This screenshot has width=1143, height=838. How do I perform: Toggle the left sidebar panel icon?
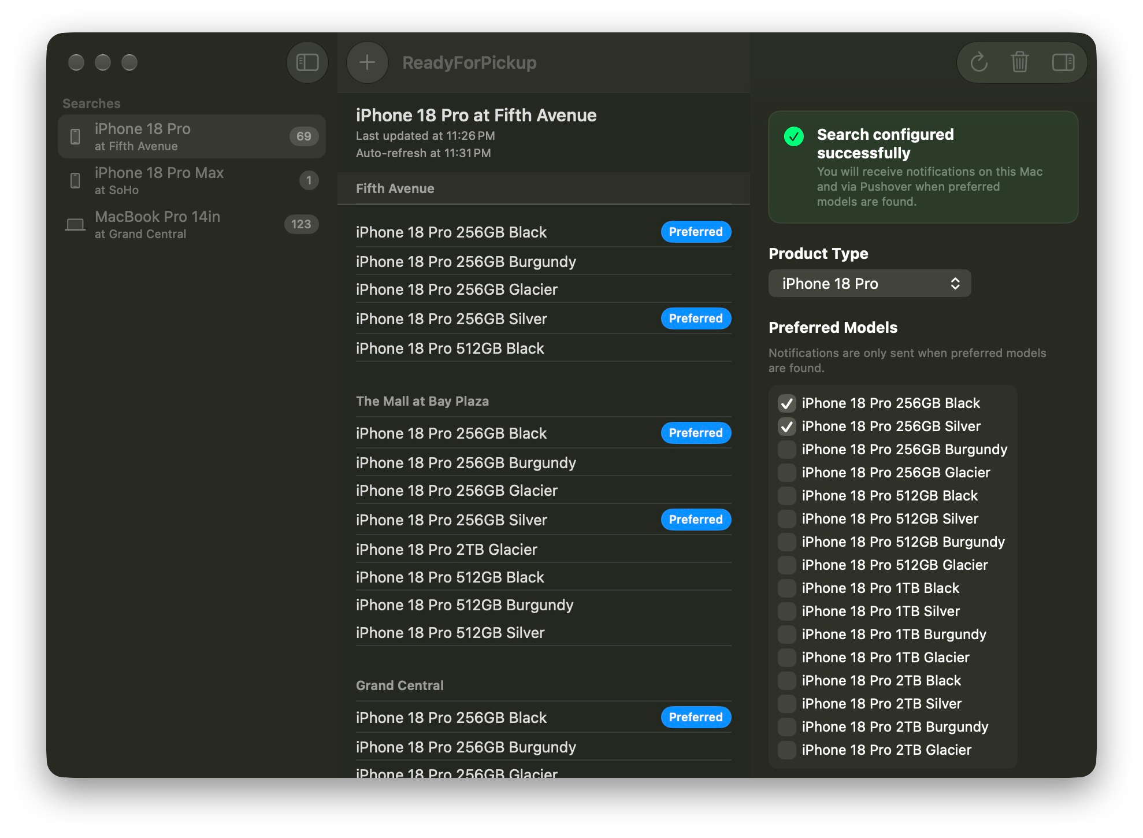307,62
